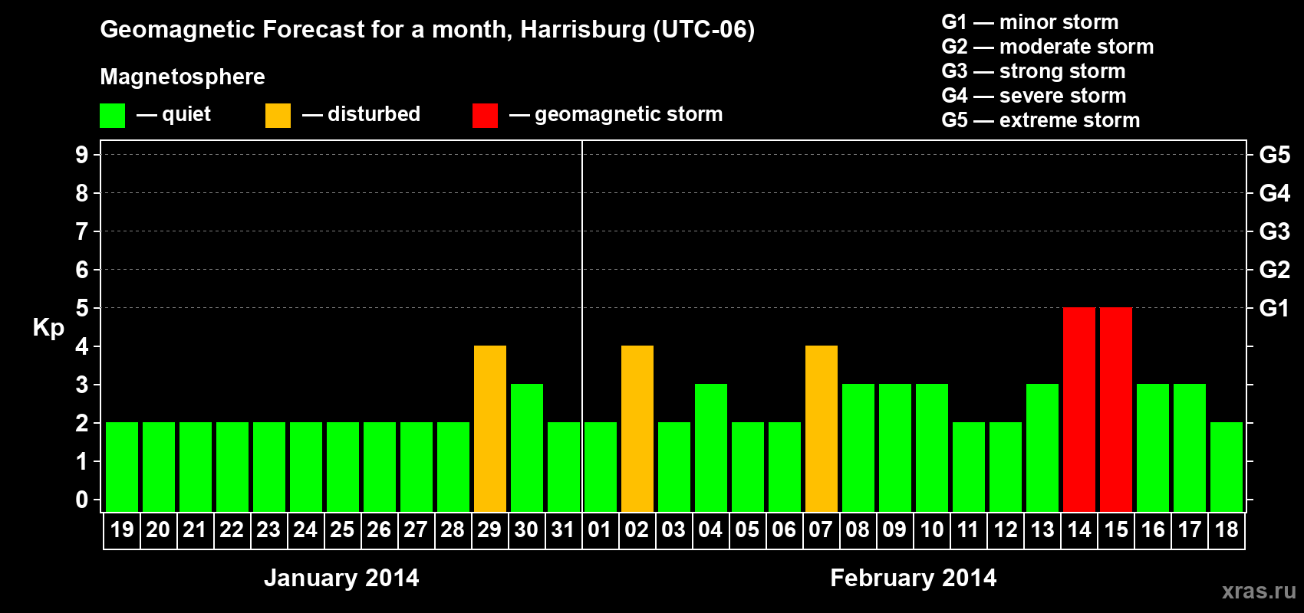The height and width of the screenshot is (613, 1304).
Task: Click the green quiet legend swatch
Action: coord(112,116)
